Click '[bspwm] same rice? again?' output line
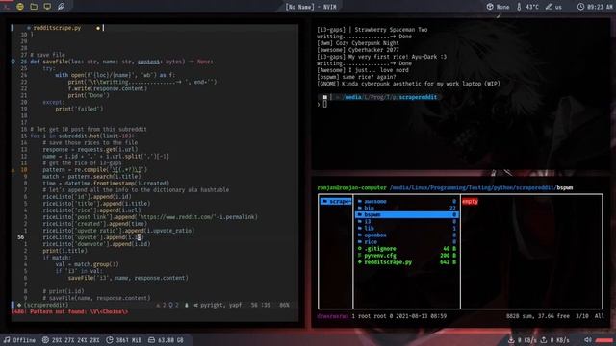The height and width of the screenshot is (346, 616). pyautogui.click(x=356, y=77)
